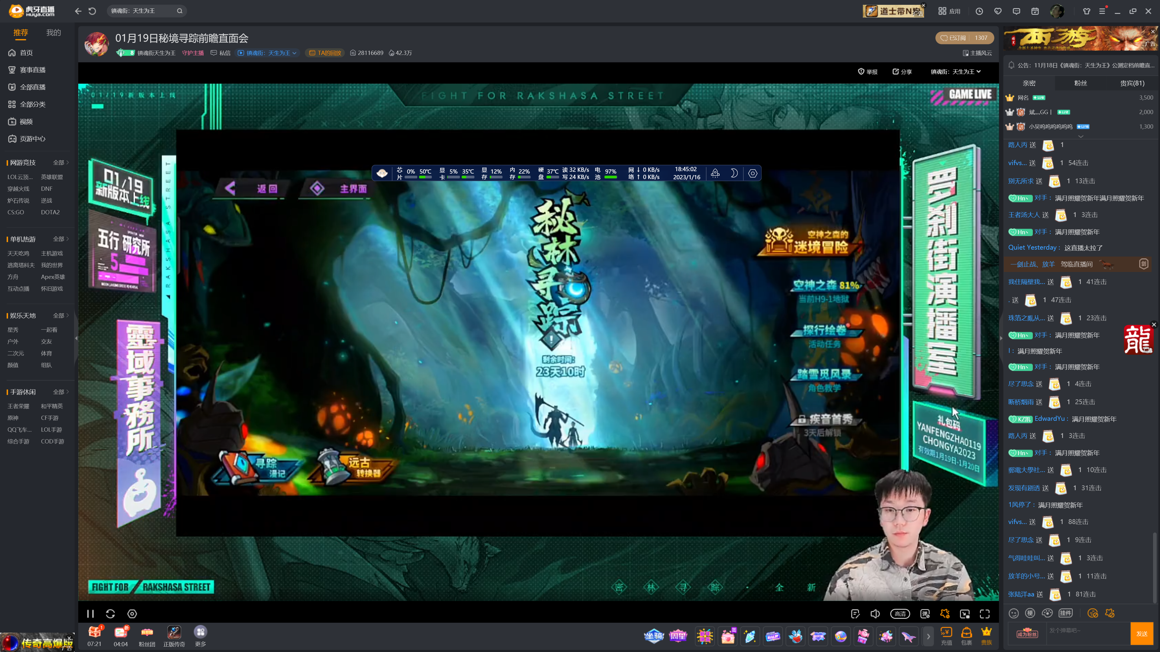Open the 充值 recharge icon
Image resolution: width=1160 pixels, height=652 pixels.
(946, 636)
